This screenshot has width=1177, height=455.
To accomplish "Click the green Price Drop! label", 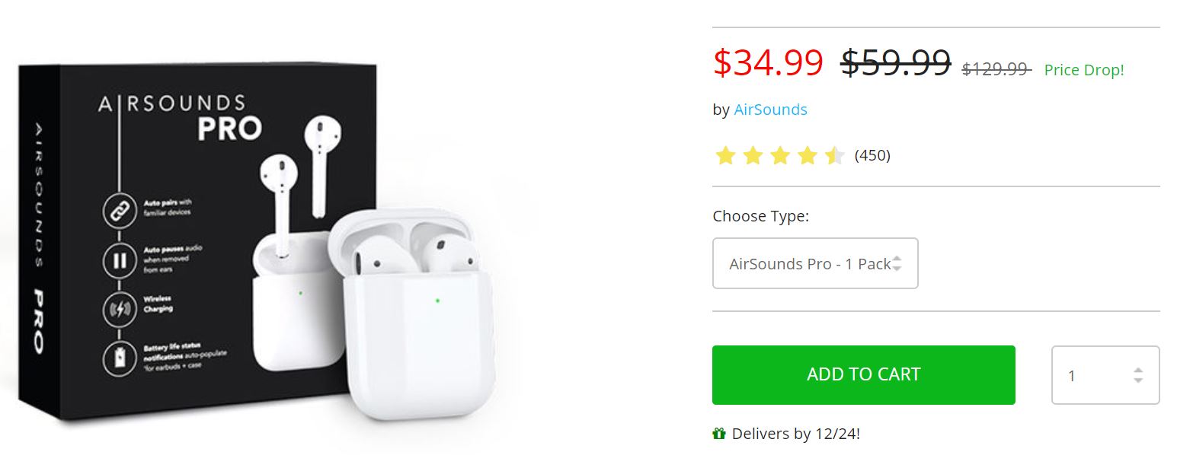I will [x=1083, y=70].
